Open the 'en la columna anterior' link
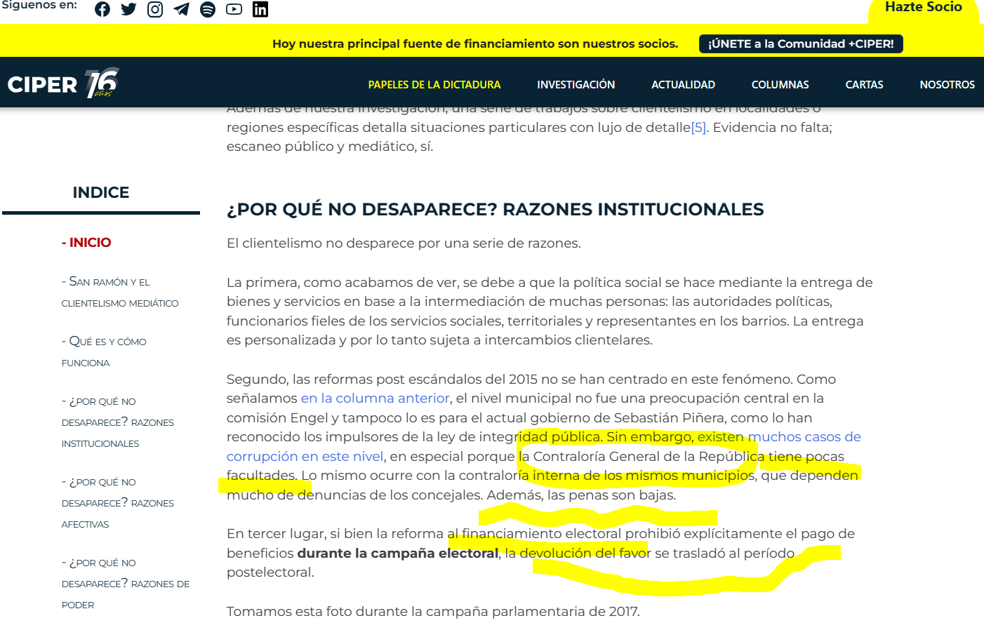This screenshot has width=984, height=630. pos(375,398)
